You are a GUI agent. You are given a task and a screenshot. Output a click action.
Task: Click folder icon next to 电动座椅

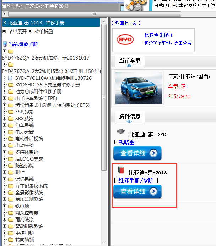(11, 146)
